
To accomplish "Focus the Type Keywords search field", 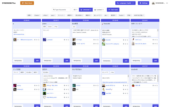I will (61, 10).
